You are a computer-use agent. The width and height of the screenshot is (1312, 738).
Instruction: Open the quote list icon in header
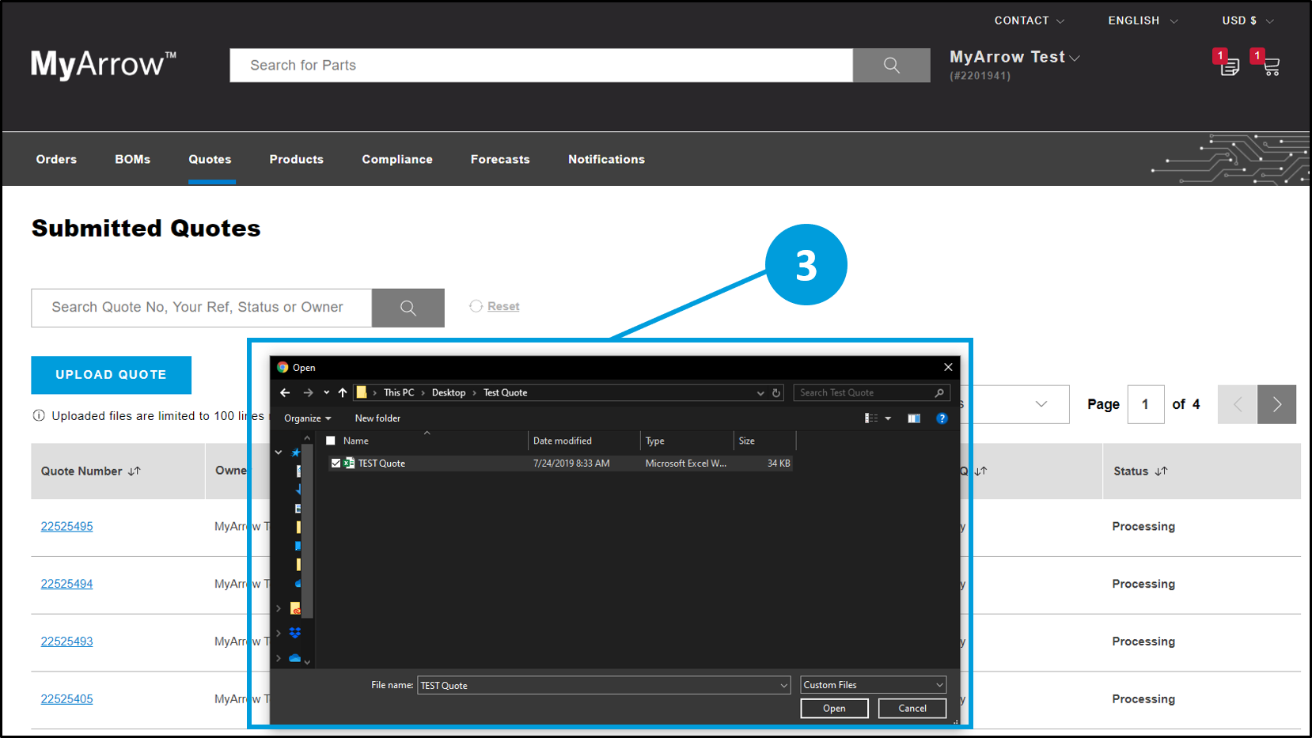[x=1229, y=66]
